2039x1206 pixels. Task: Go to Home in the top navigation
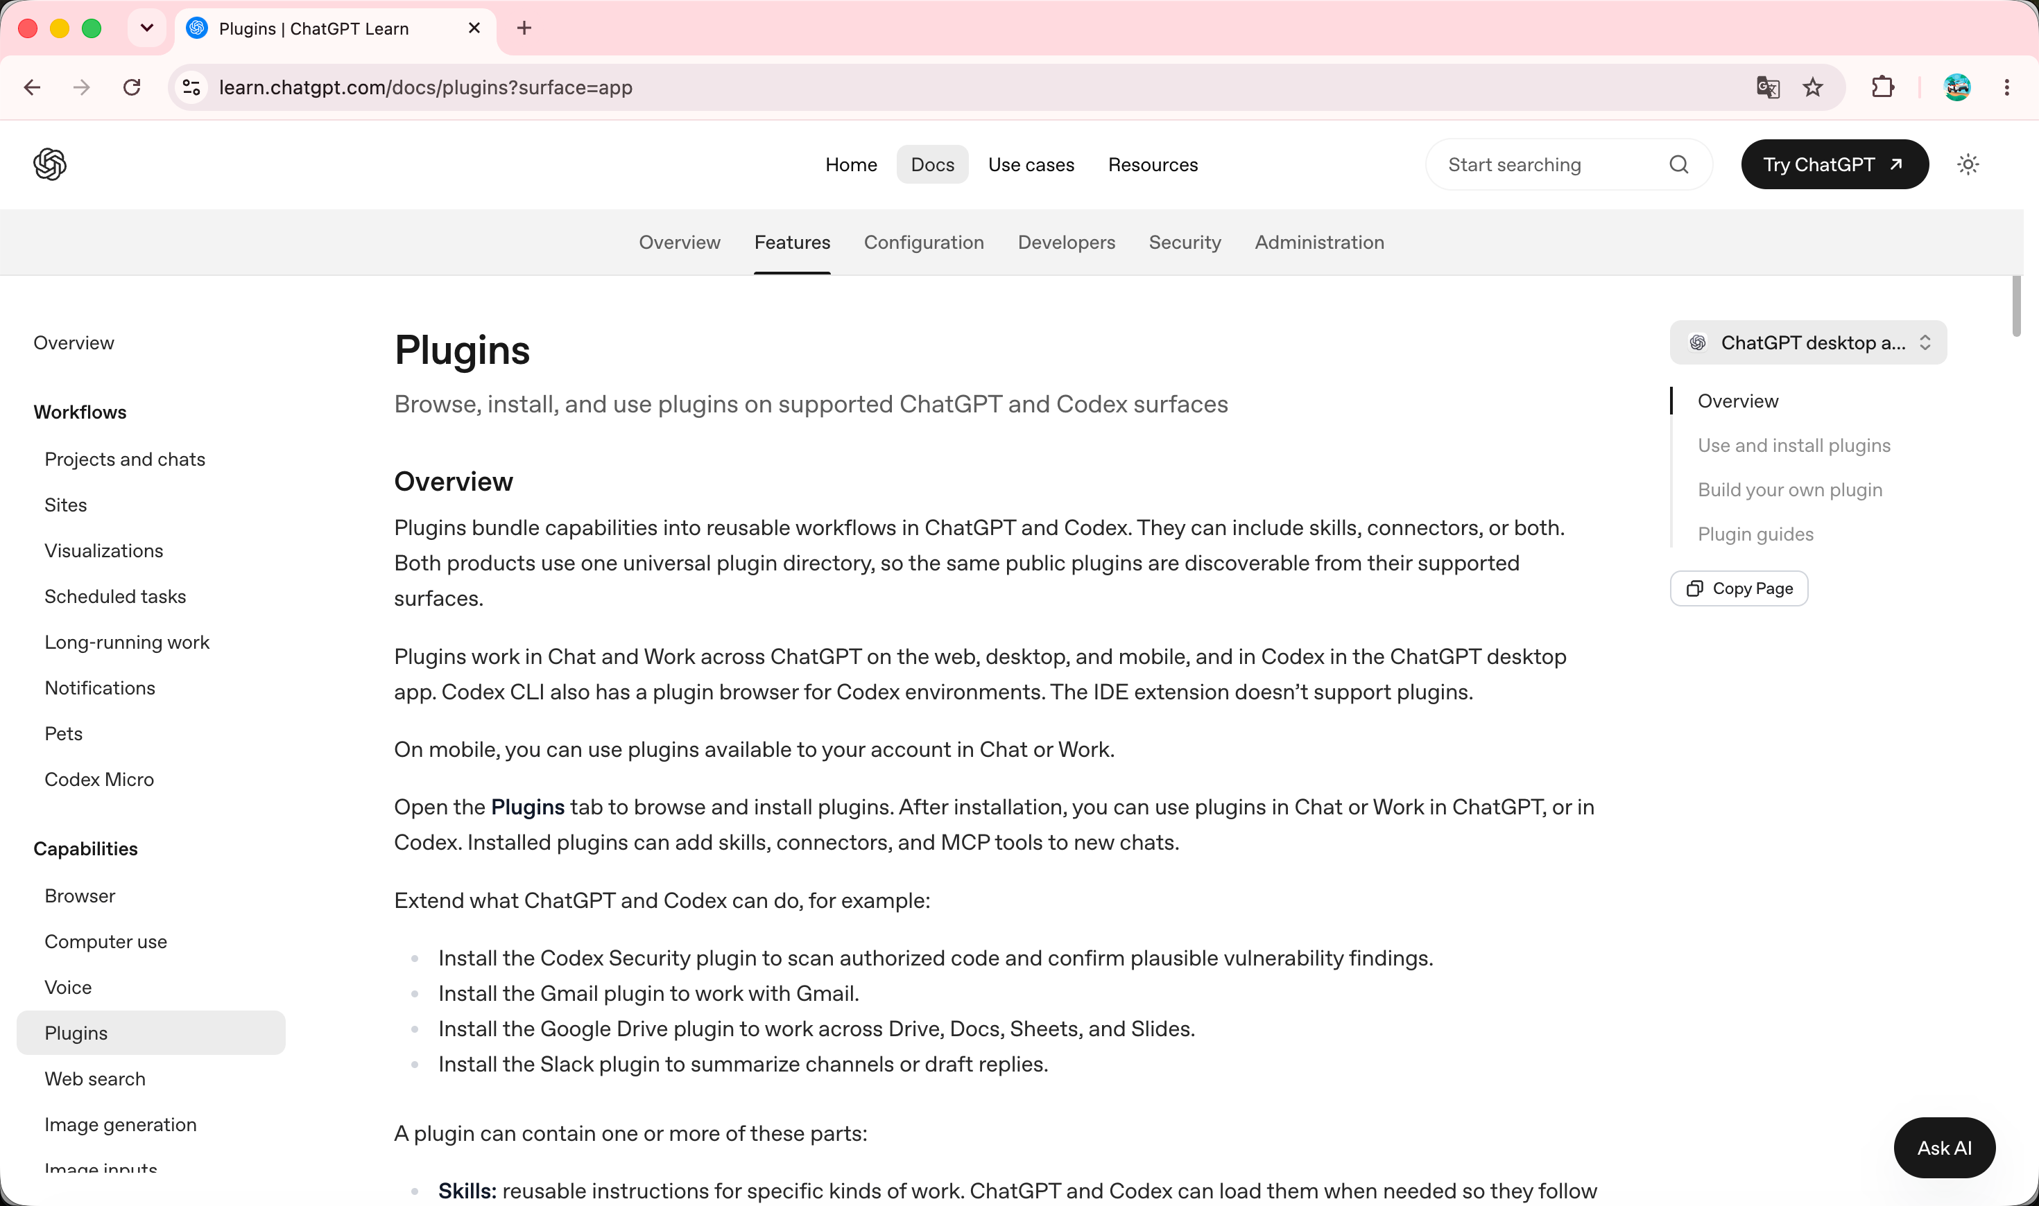pos(851,164)
